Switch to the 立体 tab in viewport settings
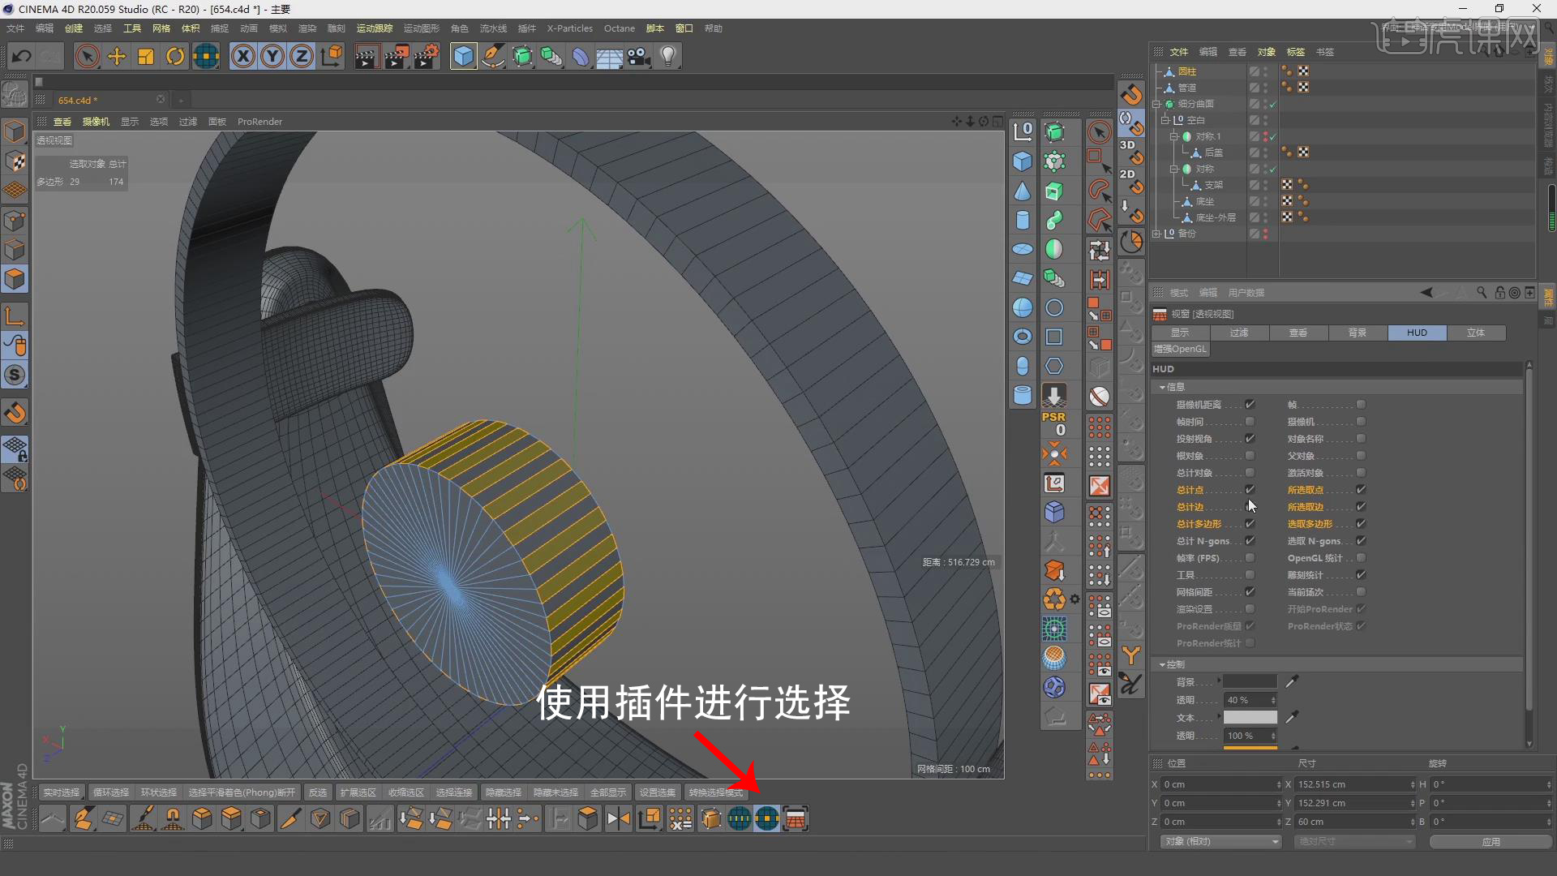The width and height of the screenshot is (1557, 876). tap(1476, 333)
